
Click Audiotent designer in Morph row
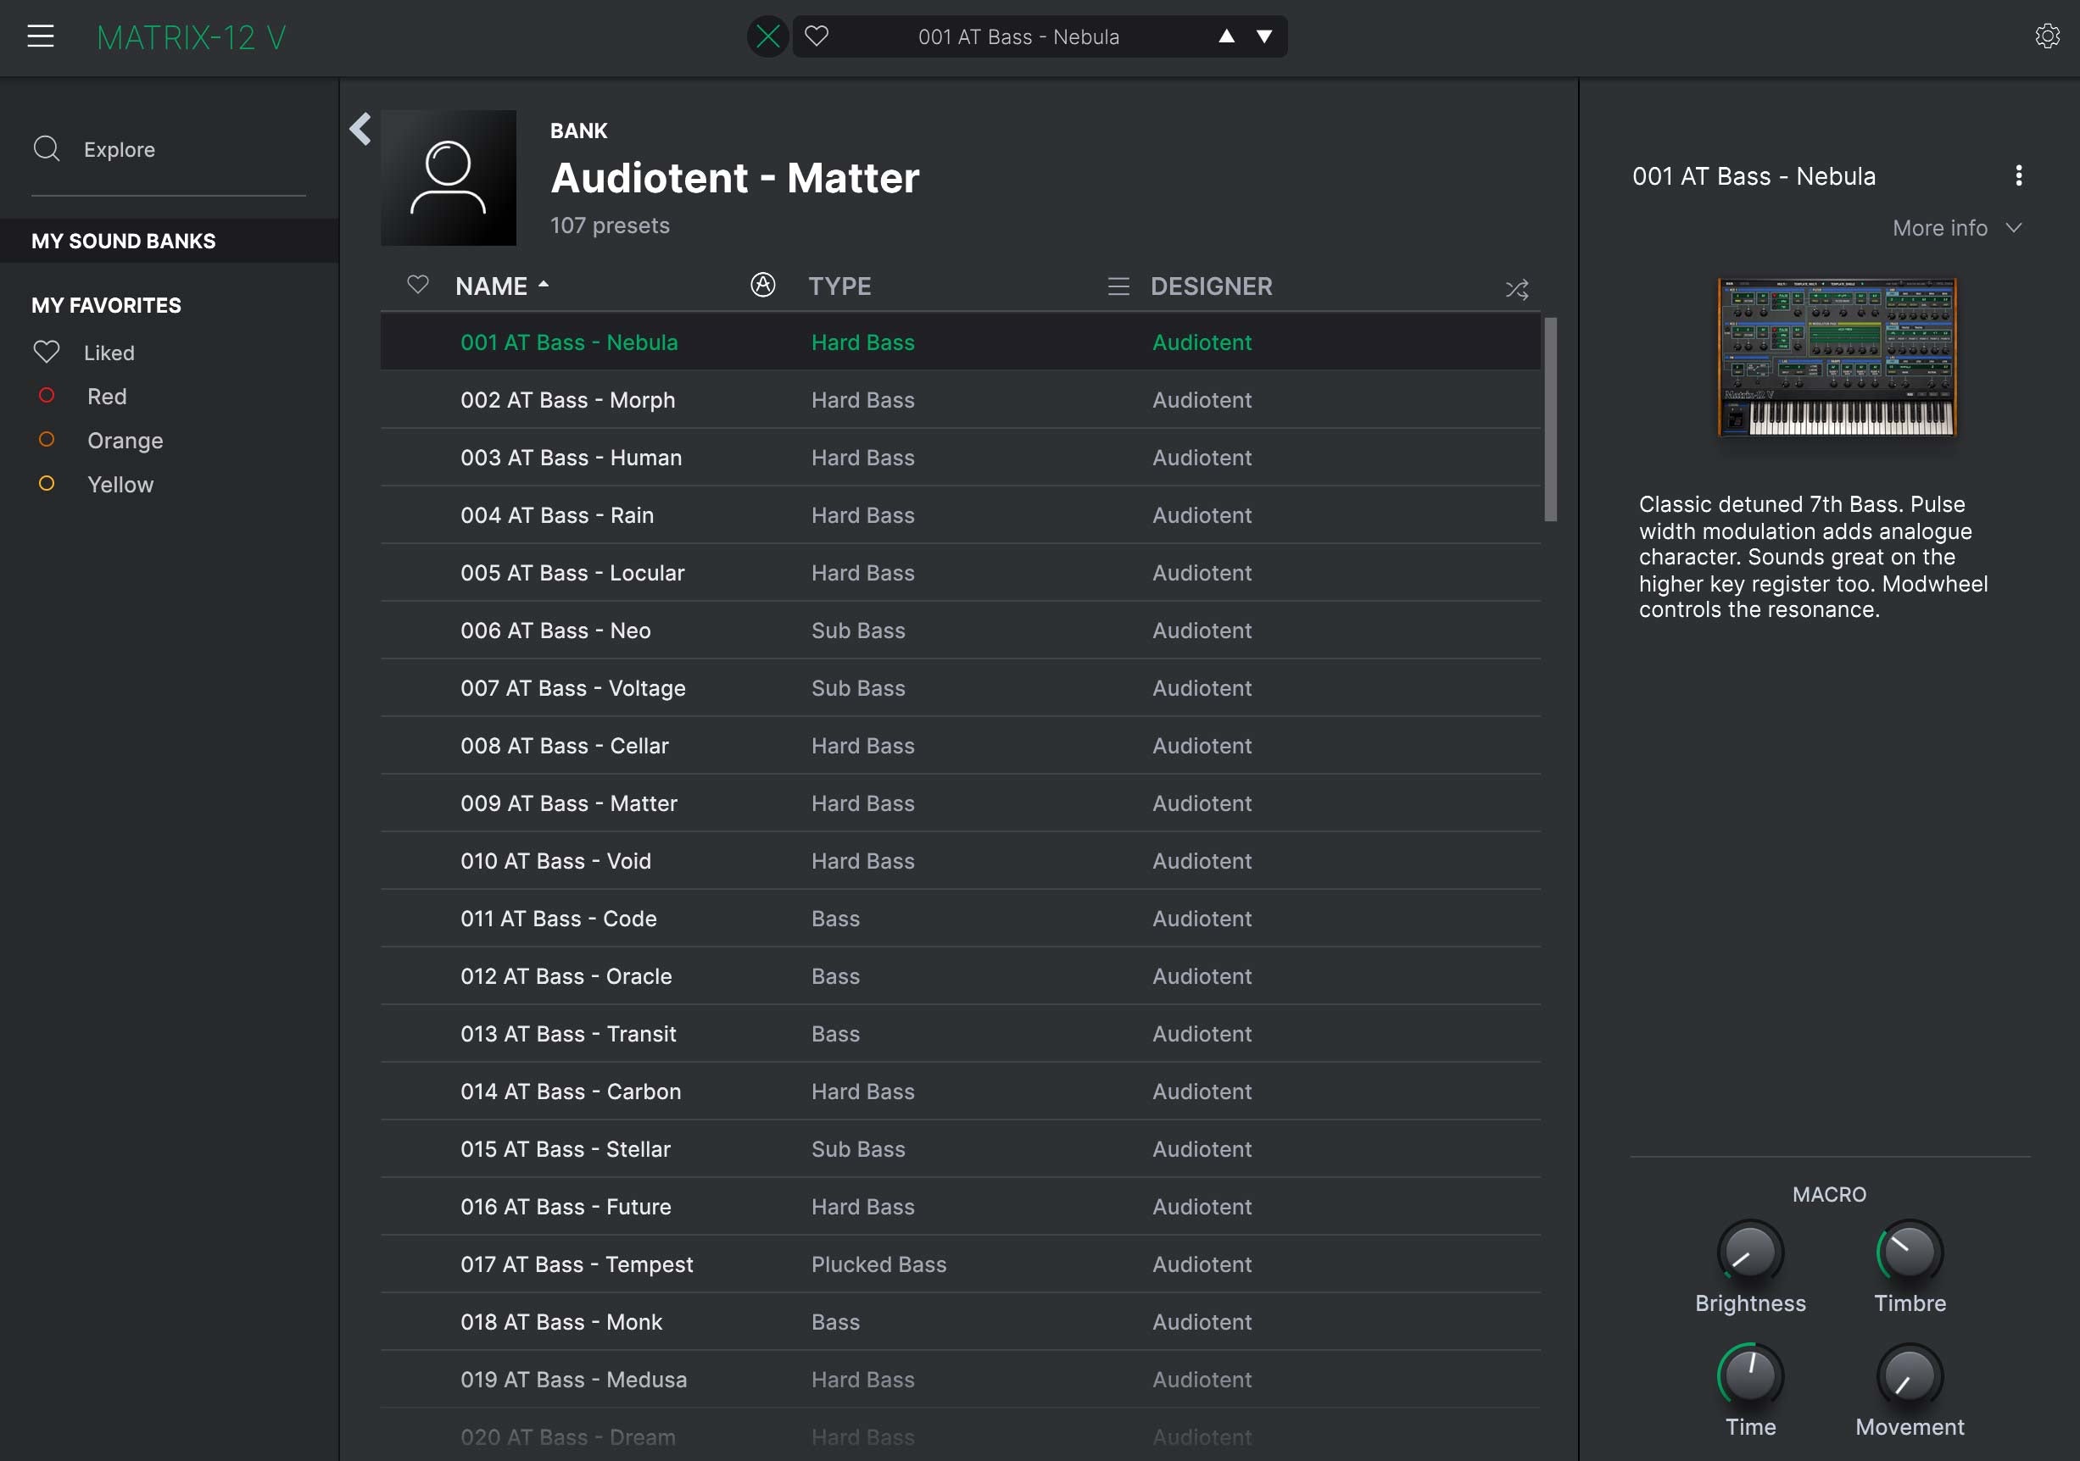(x=1202, y=400)
